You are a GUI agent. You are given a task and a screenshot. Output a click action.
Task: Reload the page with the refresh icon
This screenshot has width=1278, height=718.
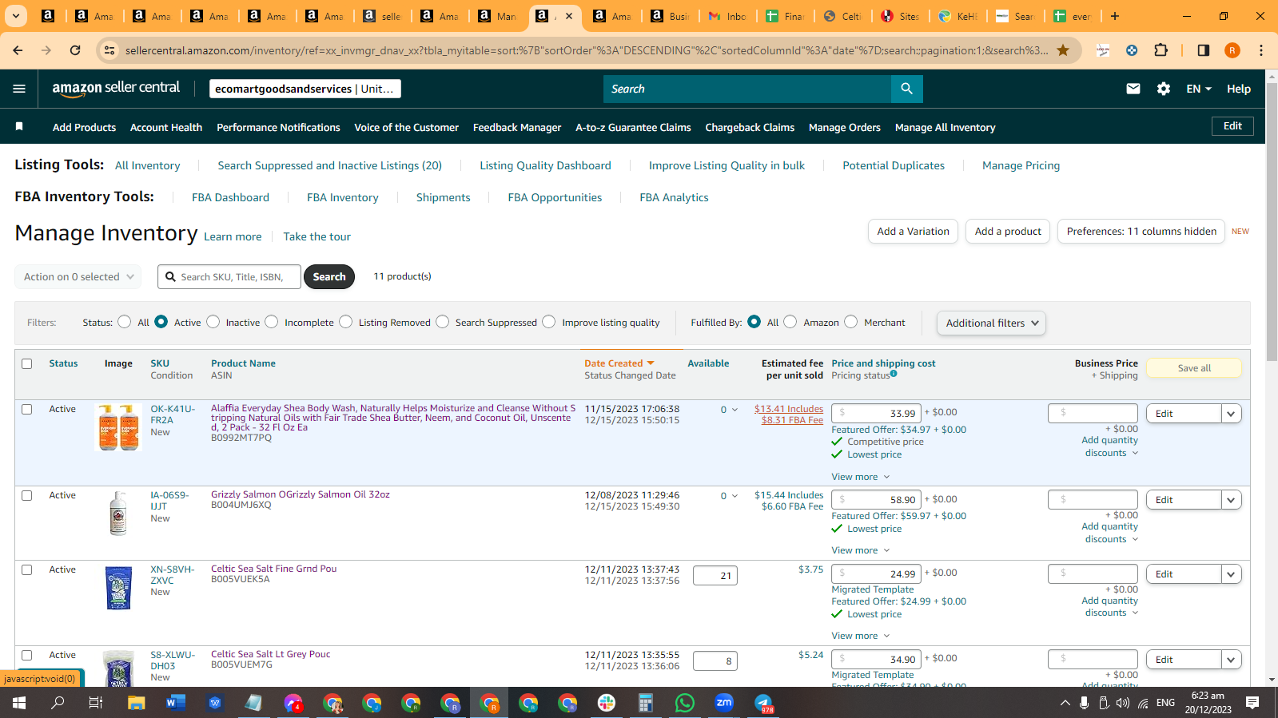pyautogui.click(x=75, y=50)
